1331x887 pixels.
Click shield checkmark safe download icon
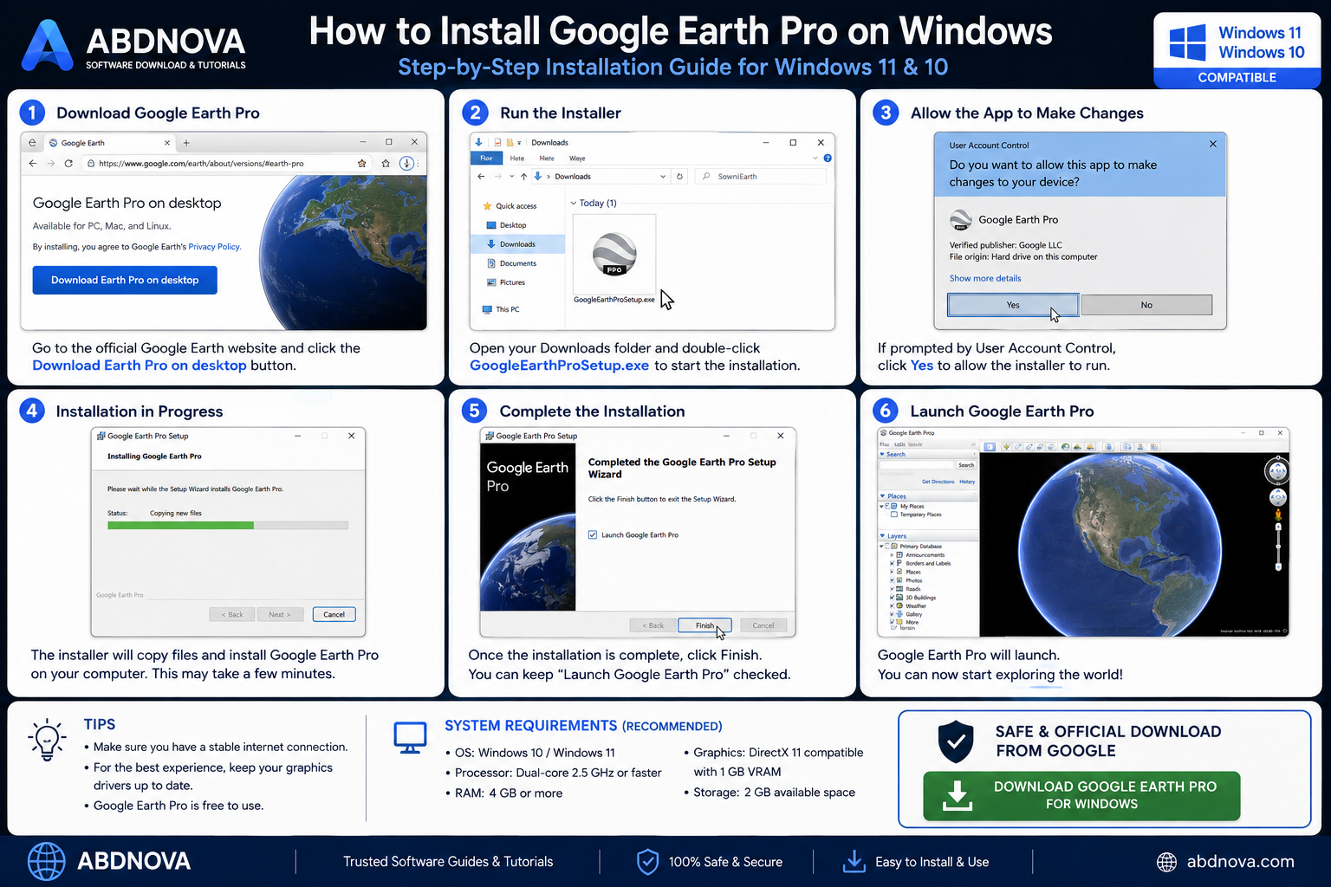tap(956, 741)
